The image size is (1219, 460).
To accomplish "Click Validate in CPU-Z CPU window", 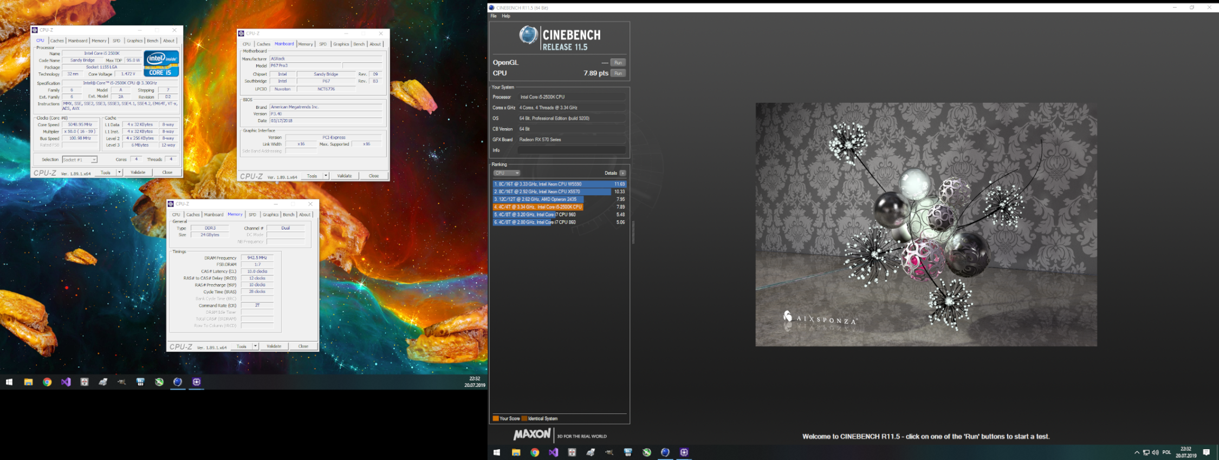I will [138, 173].
